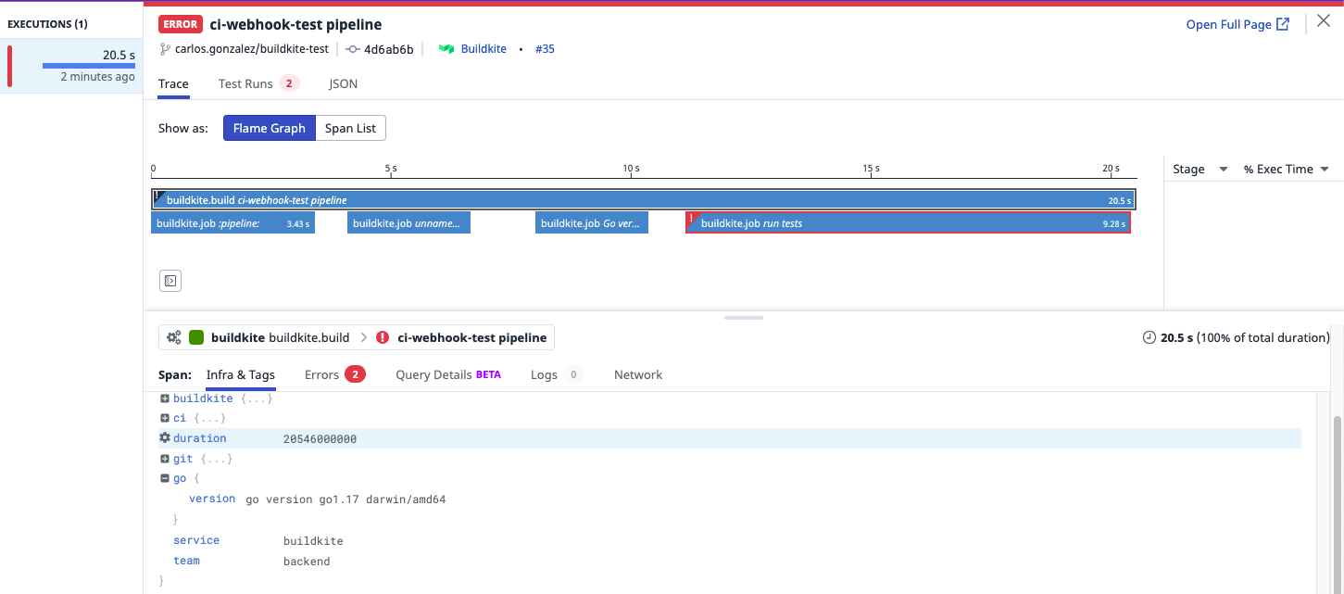This screenshot has height=594, width=1344.
Task: Click the git branch icon beside carlos.gonzalez/buildkite-test
Action: tap(165, 49)
